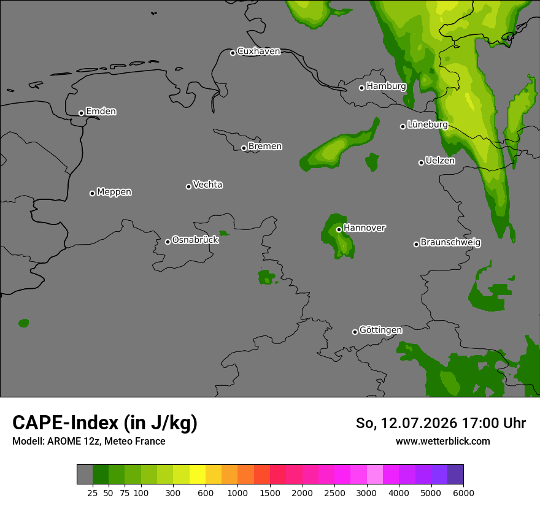540x509 pixels.
Task: Click the yellow legend swatch left of 600
Action: [198, 474]
